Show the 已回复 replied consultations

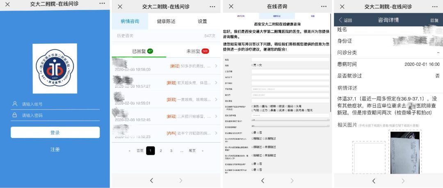139,51
